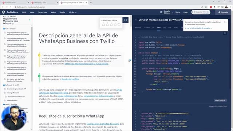233x131 pixels.
Task: Open the Chrome tab search chevron
Action: [213, 1]
